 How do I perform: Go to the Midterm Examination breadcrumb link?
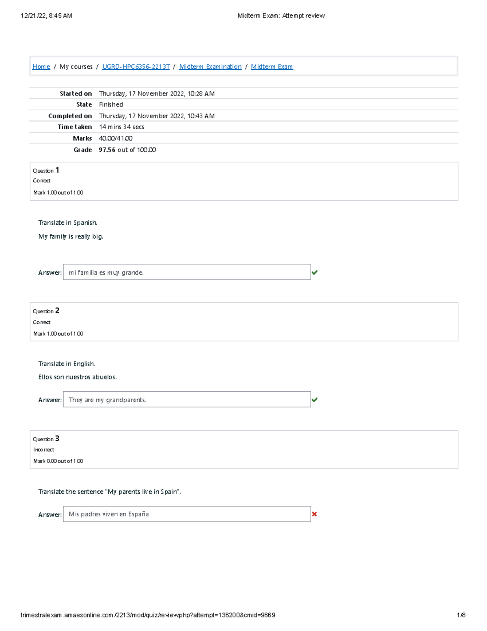click(x=210, y=67)
